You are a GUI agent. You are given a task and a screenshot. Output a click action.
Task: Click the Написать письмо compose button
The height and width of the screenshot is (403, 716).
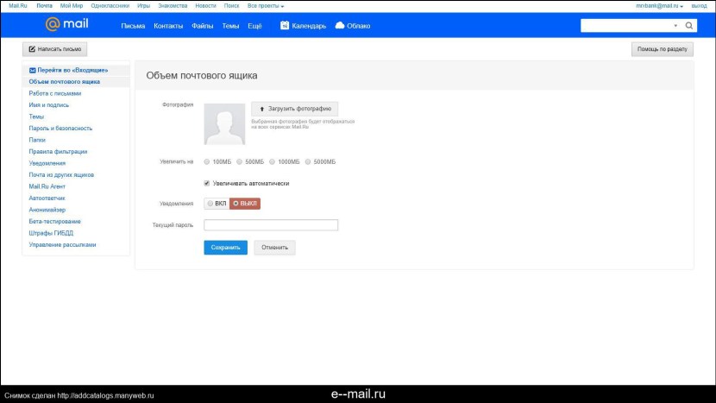(x=54, y=49)
